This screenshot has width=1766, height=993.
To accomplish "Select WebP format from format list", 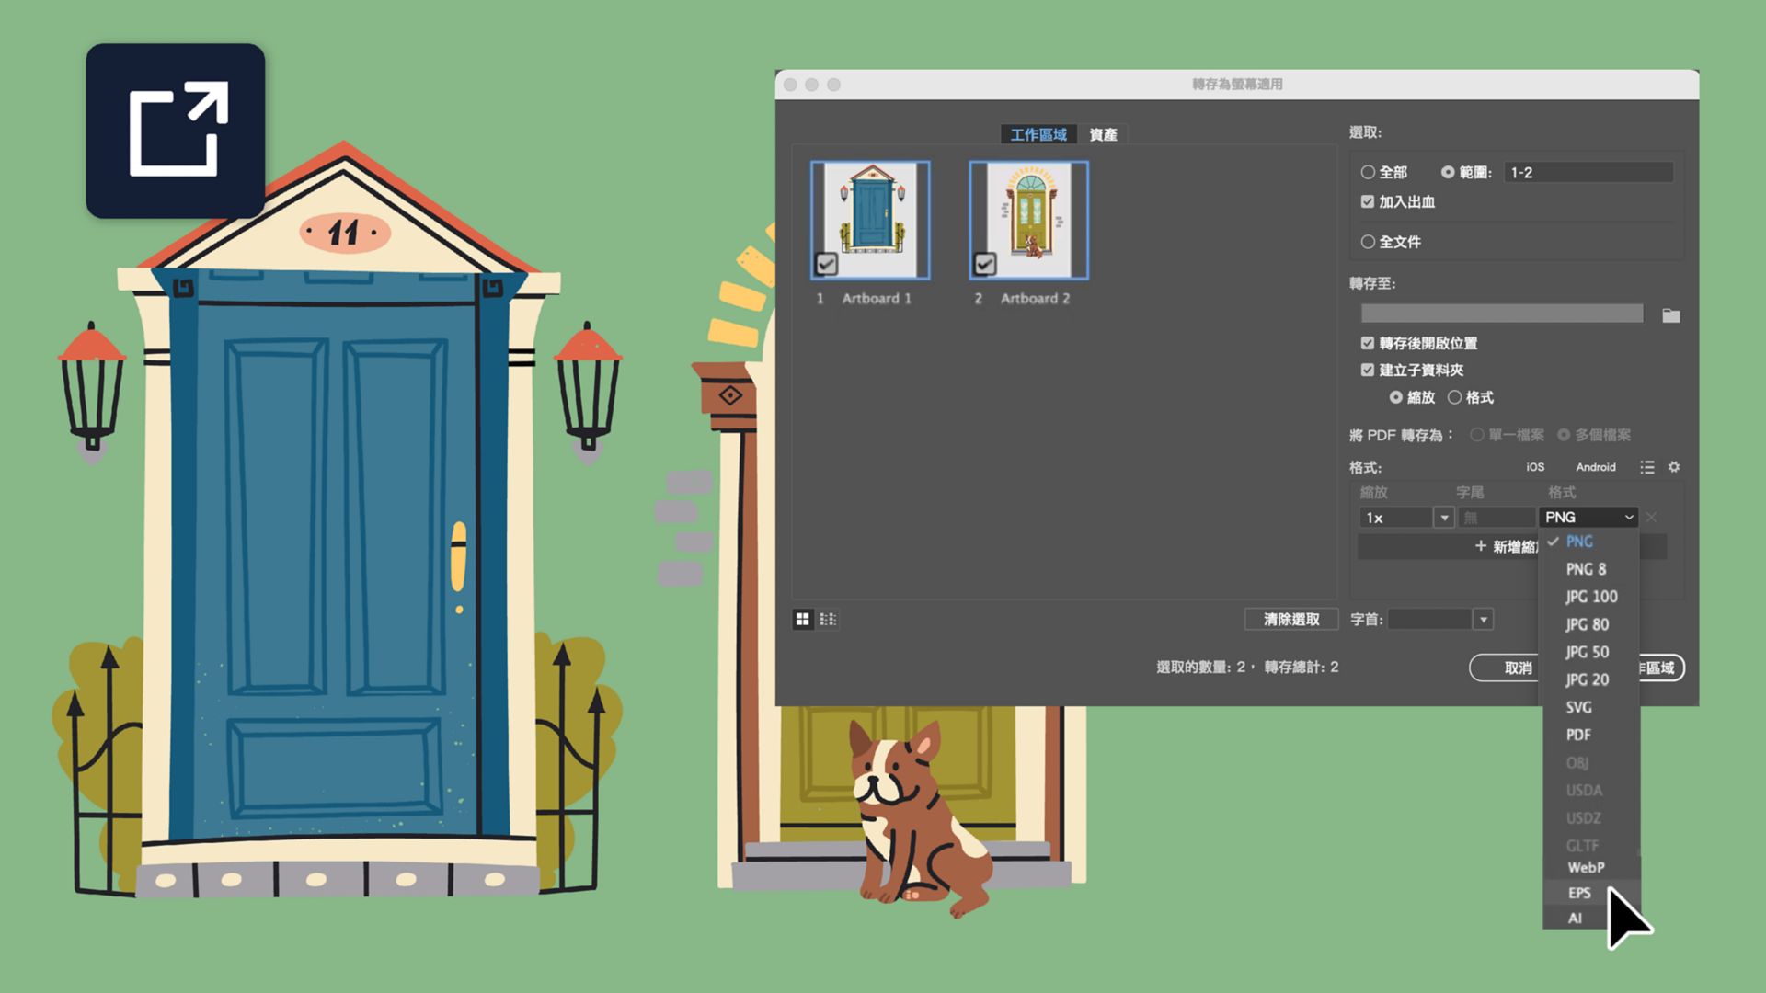I will point(1584,866).
